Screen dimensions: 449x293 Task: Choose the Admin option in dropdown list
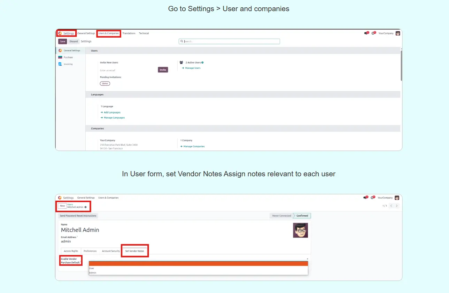point(93,273)
